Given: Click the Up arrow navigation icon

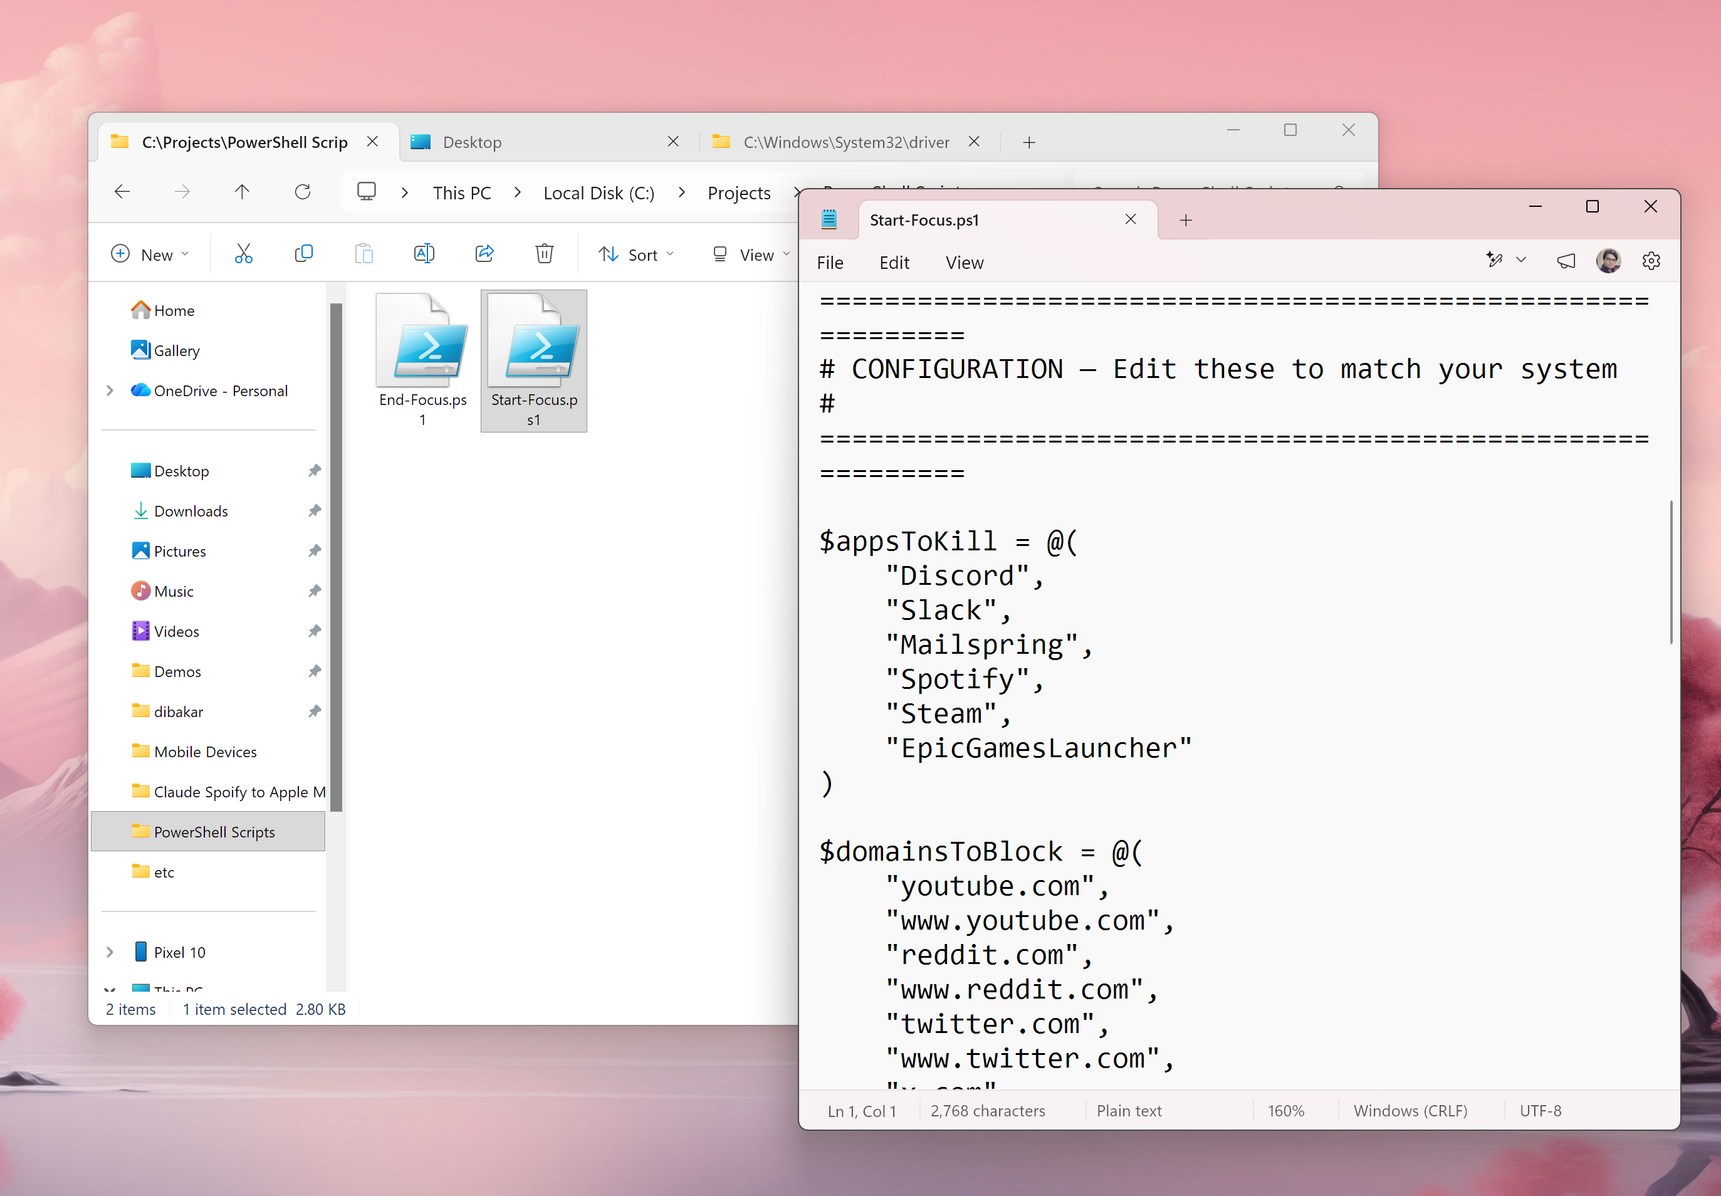Looking at the screenshot, I should coord(242,192).
